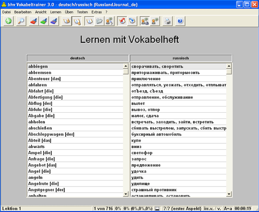Open the Datei menu
259x212 pixels.
(x=6, y=12)
